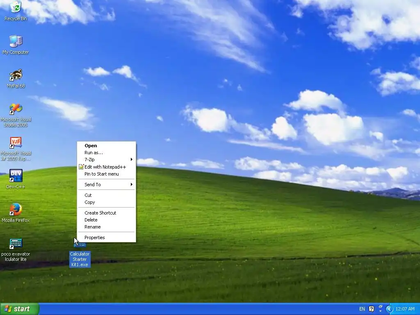Select the Recycle Bin desktop icon
The image size is (420, 315).
16,11
